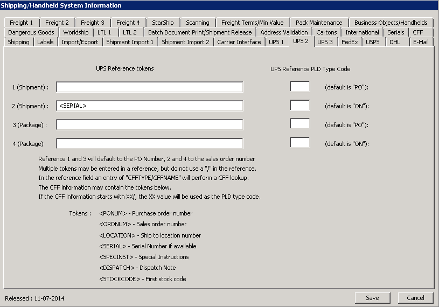Focus the 3 (Package) reference token field
439x307 pixels.
(150, 125)
